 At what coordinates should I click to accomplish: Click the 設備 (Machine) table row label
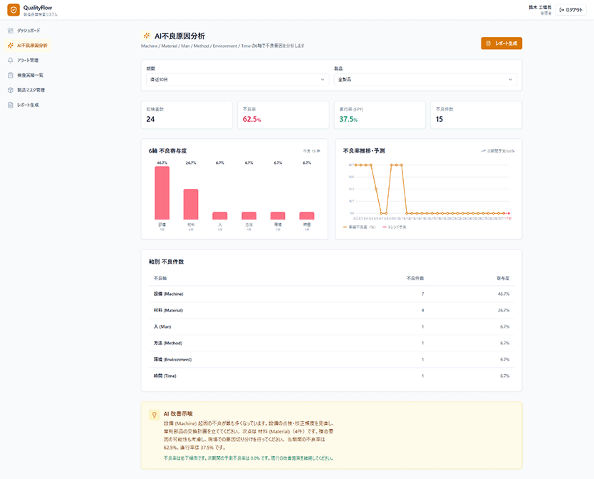click(169, 294)
